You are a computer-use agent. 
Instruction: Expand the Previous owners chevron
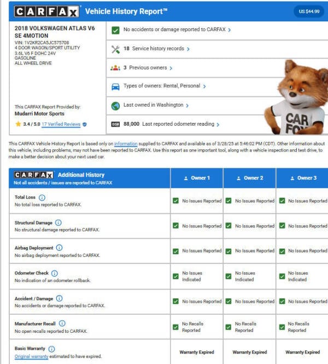171,68
